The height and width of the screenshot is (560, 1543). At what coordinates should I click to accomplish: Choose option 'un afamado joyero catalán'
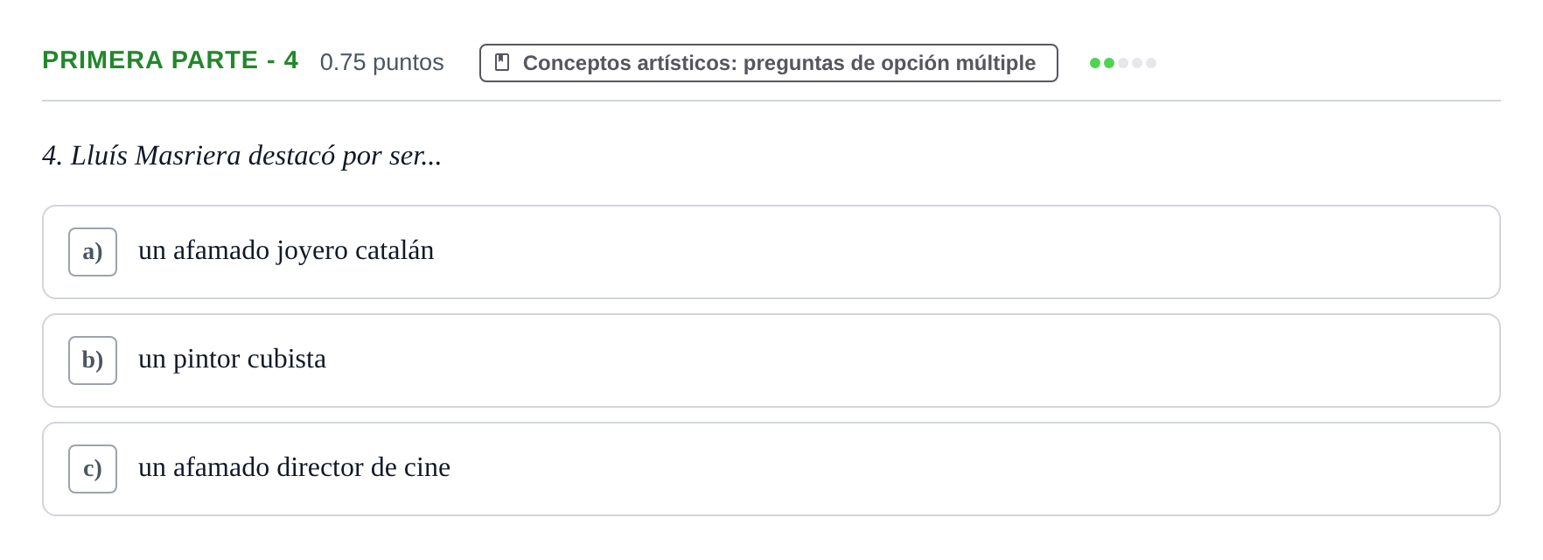coord(286,250)
